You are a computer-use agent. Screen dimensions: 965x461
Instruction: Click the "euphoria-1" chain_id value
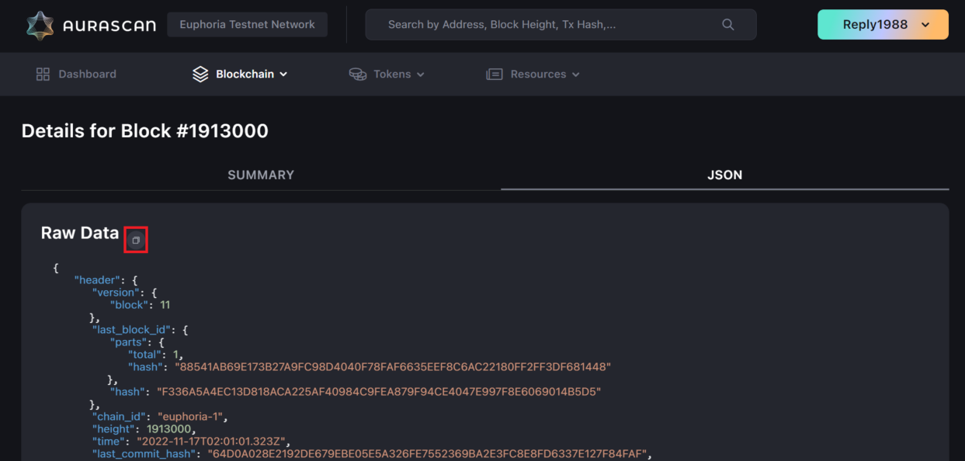(191, 417)
